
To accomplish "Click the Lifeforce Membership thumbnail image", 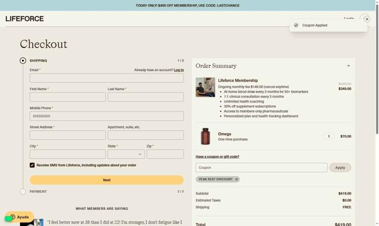I will coord(205,87).
